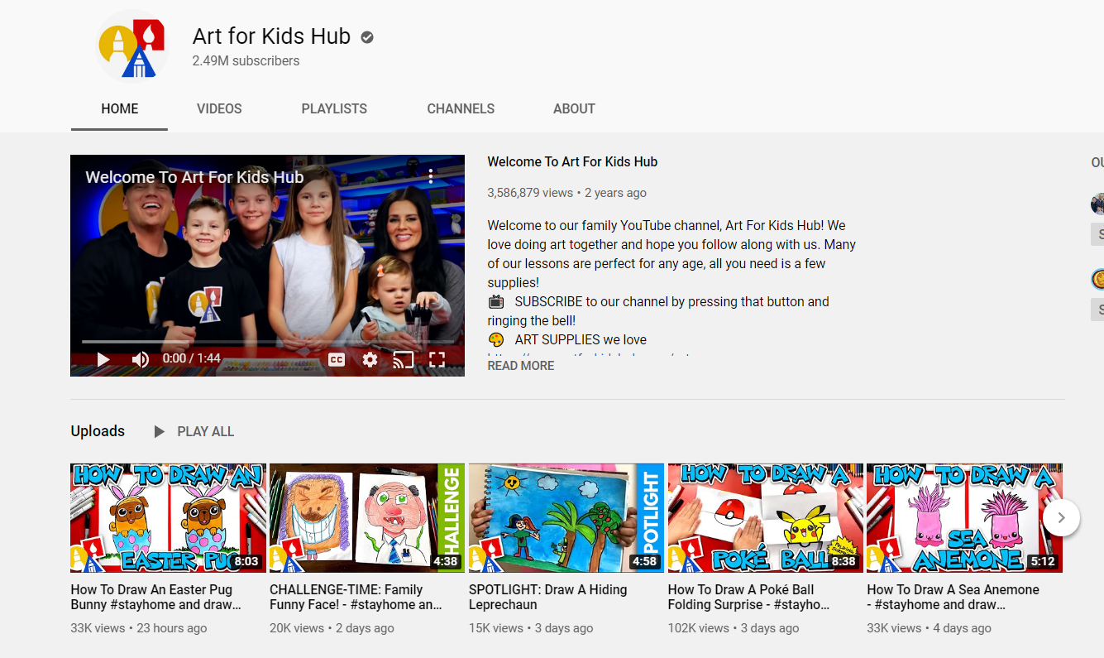This screenshot has height=658, width=1104.
Task: Mute the welcome video volume
Action: (141, 359)
